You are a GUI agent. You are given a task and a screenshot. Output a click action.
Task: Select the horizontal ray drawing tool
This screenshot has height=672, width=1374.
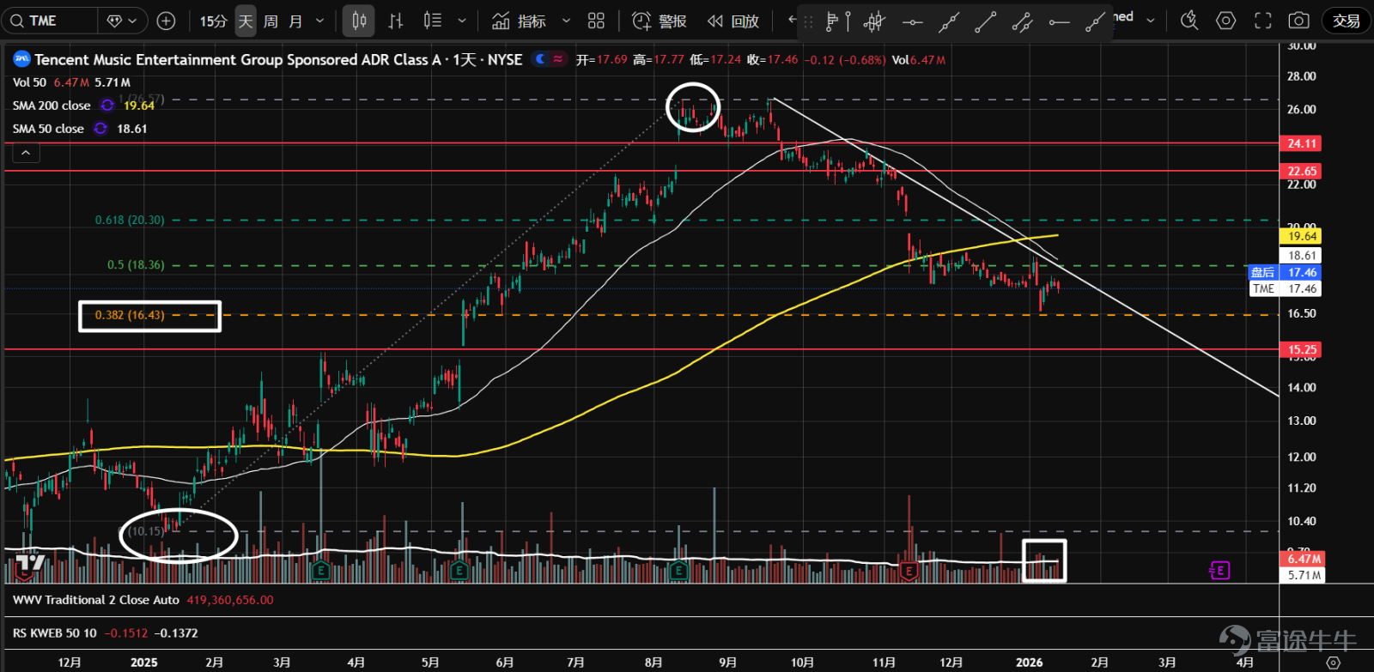pos(1059,22)
